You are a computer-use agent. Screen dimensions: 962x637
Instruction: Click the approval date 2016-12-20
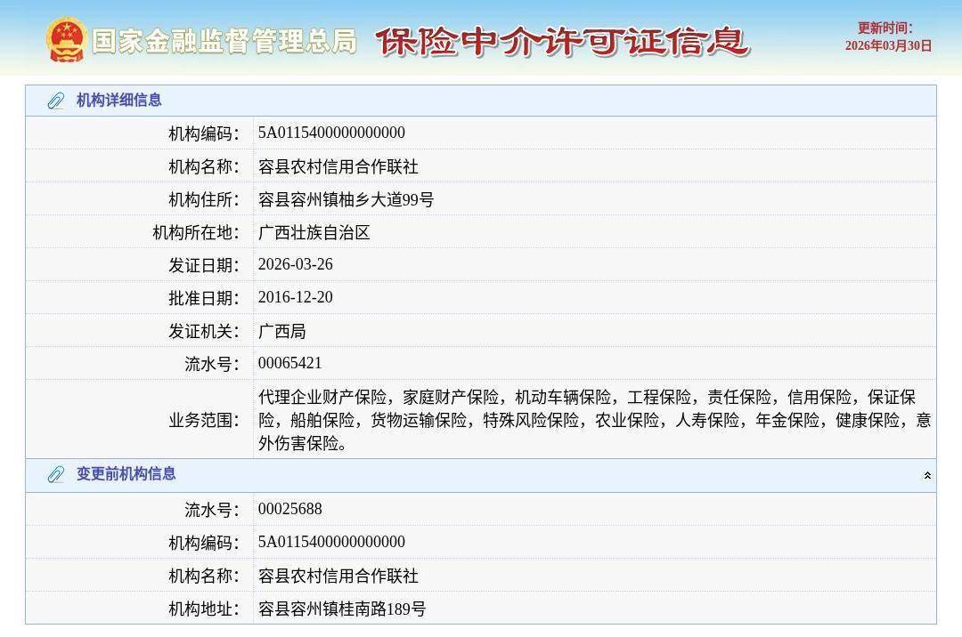point(295,298)
